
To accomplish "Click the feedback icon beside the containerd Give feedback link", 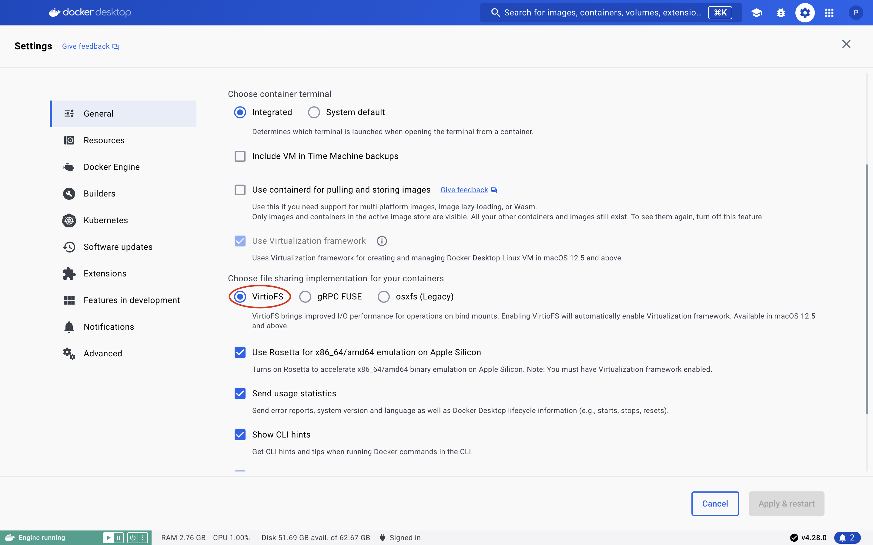I will pyautogui.click(x=494, y=190).
